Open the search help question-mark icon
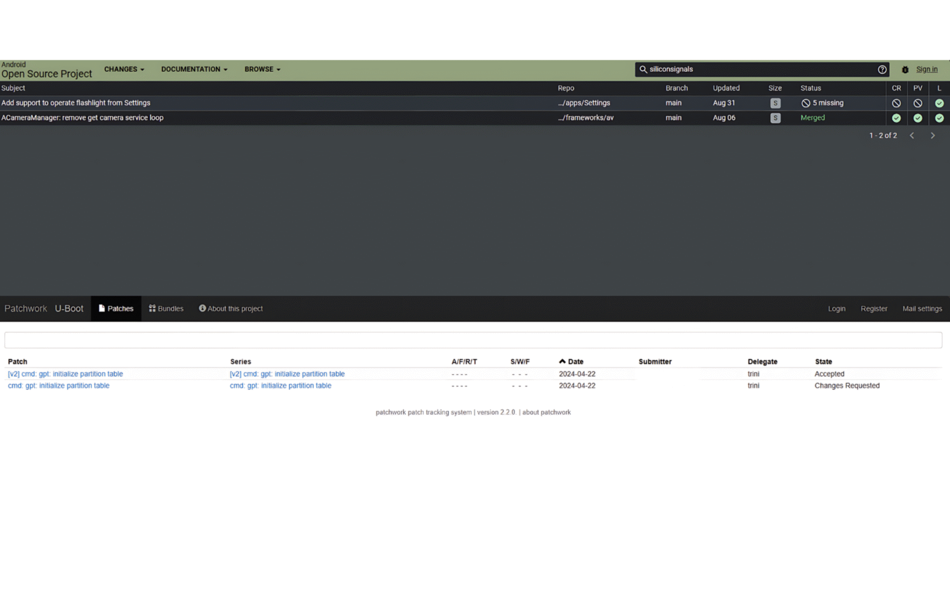 tap(882, 69)
